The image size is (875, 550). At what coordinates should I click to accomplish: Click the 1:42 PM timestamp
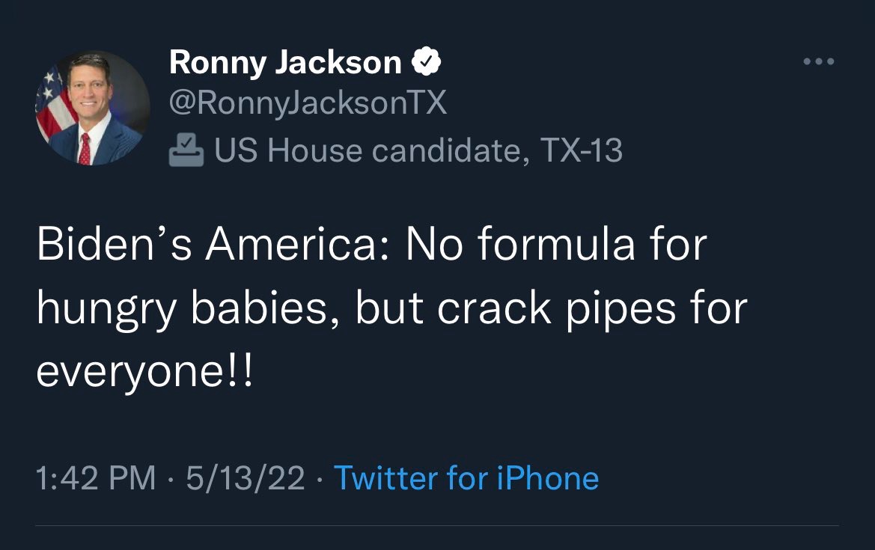(96, 478)
